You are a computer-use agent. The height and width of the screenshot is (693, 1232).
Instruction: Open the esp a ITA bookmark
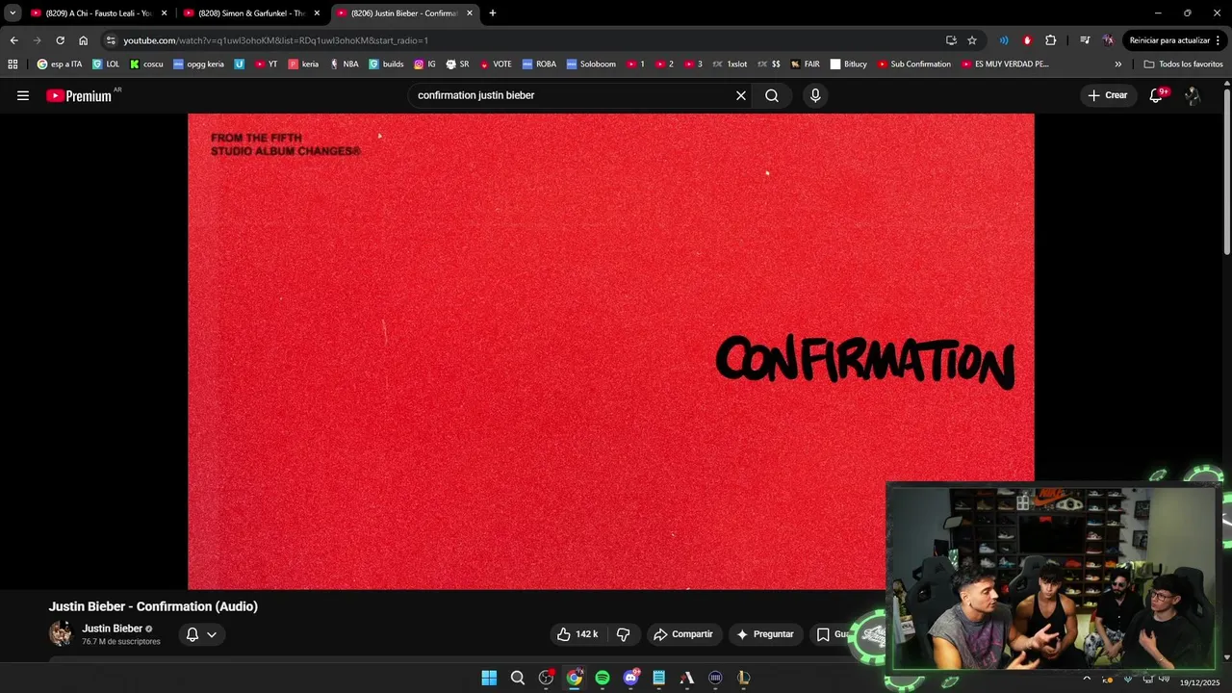tap(59, 64)
